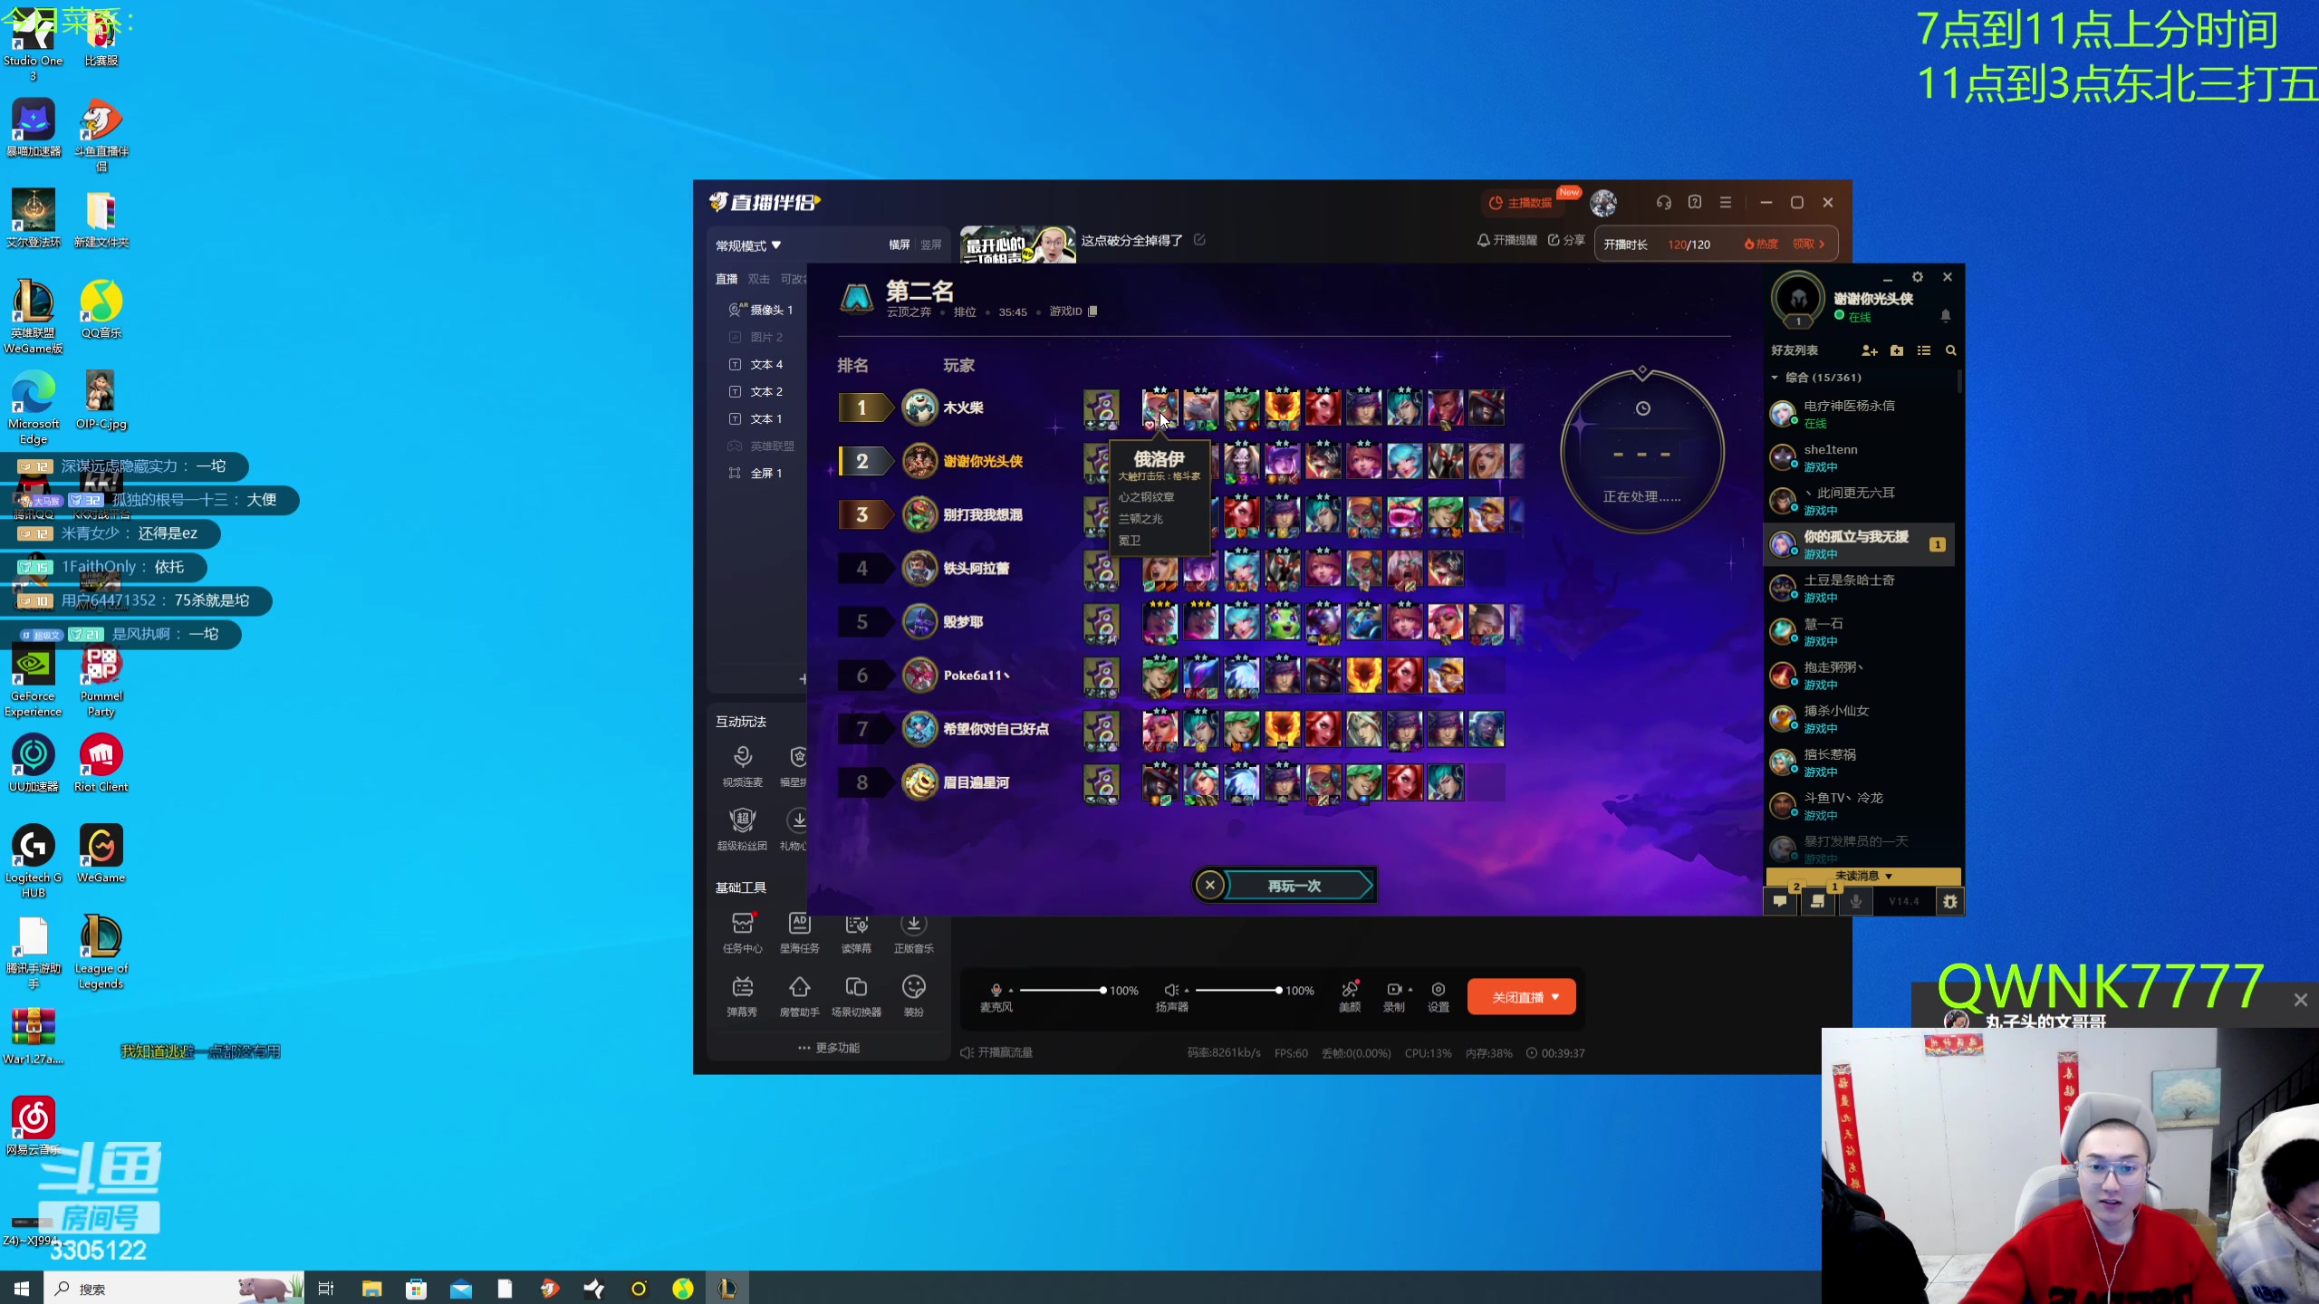The width and height of the screenshot is (2319, 1304).
Task: Mute the 扬声器 speaker
Action: (x=1170, y=990)
